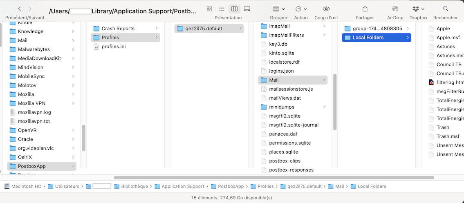
Task: Select the logins.json file
Action: click(x=293, y=71)
